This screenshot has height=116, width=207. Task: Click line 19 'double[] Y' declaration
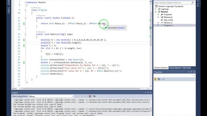click(61, 43)
